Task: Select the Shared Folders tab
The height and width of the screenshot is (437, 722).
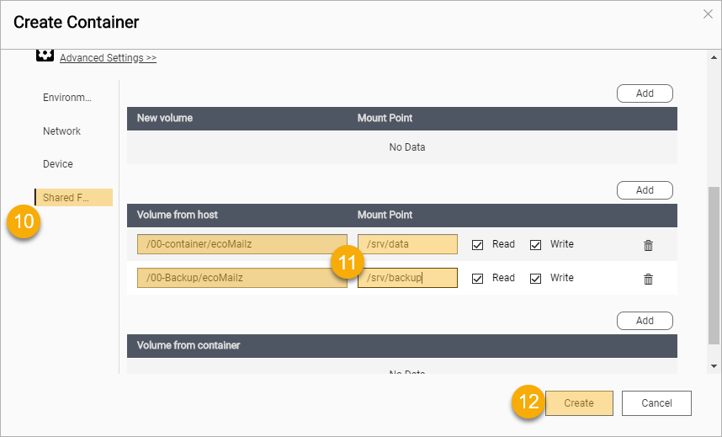Action: point(74,197)
